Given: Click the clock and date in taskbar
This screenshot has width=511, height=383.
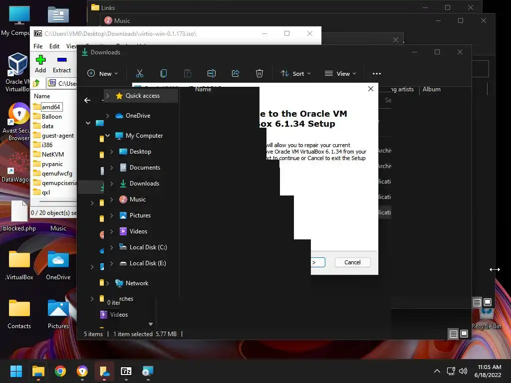Looking at the screenshot, I should tap(488, 371).
